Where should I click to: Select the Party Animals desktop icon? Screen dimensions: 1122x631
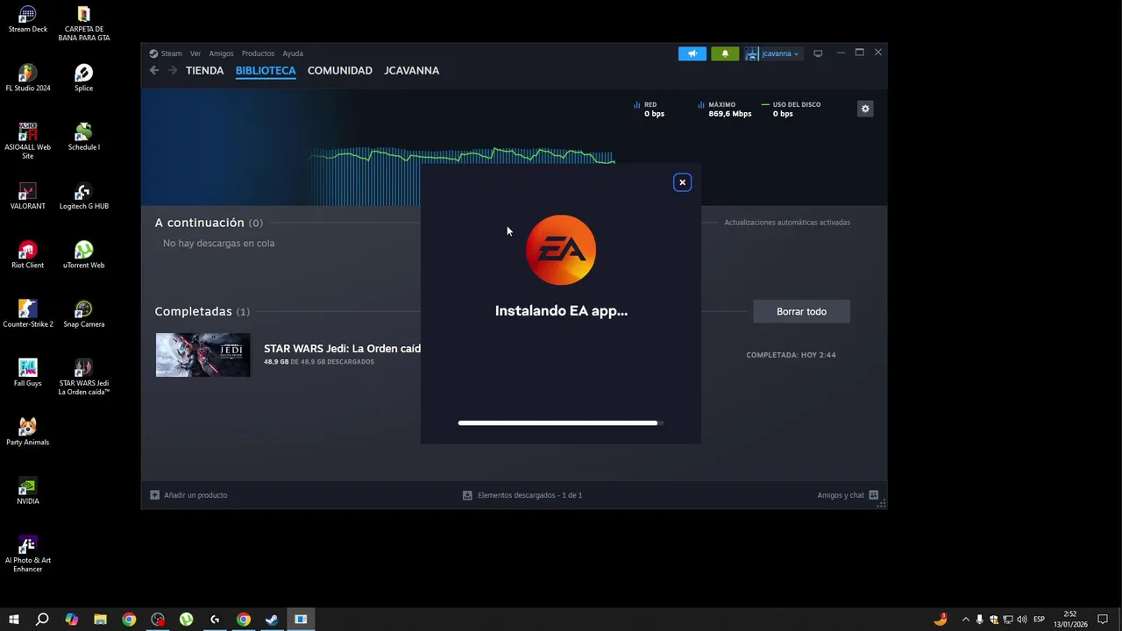click(27, 432)
